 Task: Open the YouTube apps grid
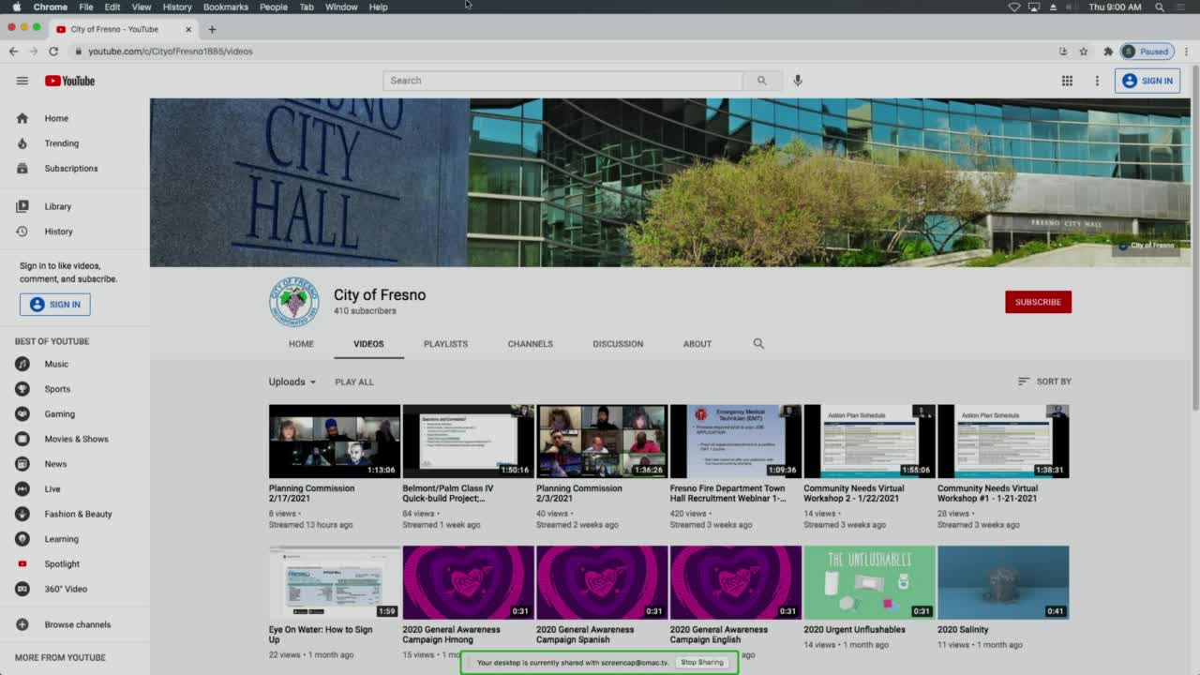(x=1067, y=81)
